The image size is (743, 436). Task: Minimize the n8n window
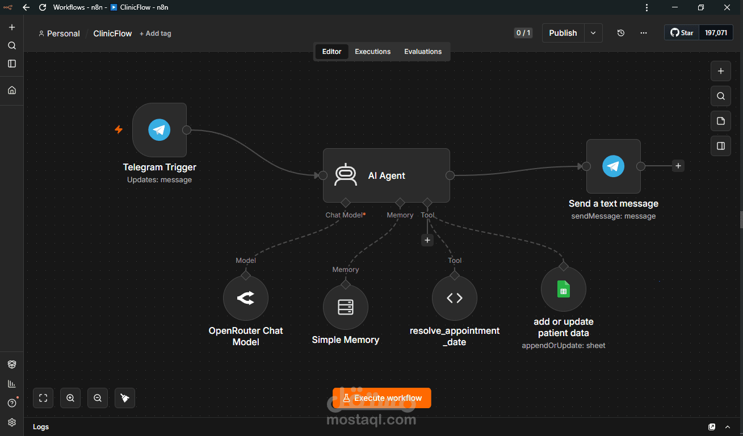(675, 7)
